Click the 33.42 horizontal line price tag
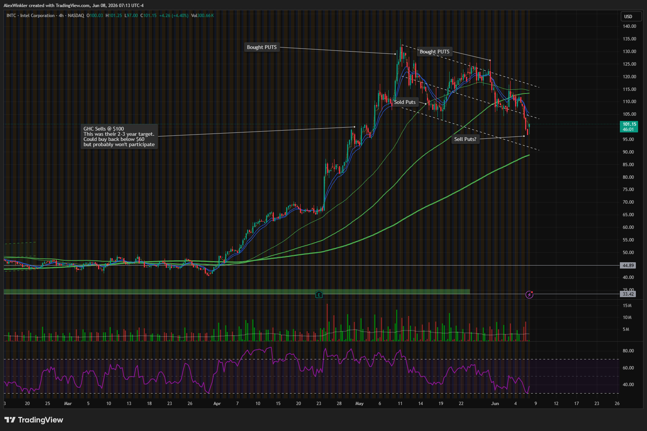The height and width of the screenshot is (431, 647). tap(628, 294)
